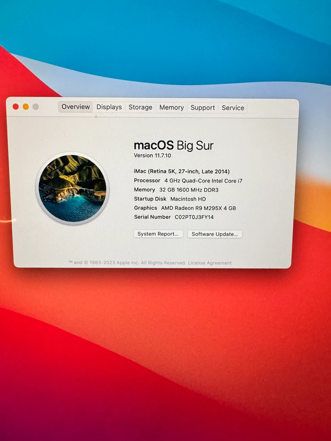Select the Memory tab
Image resolution: width=331 pixels, height=441 pixels.
pos(172,108)
